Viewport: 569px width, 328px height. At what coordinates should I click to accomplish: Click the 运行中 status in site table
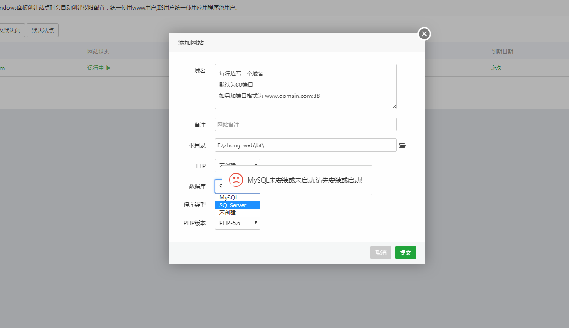pyautogui.click(x=99, y=68)
